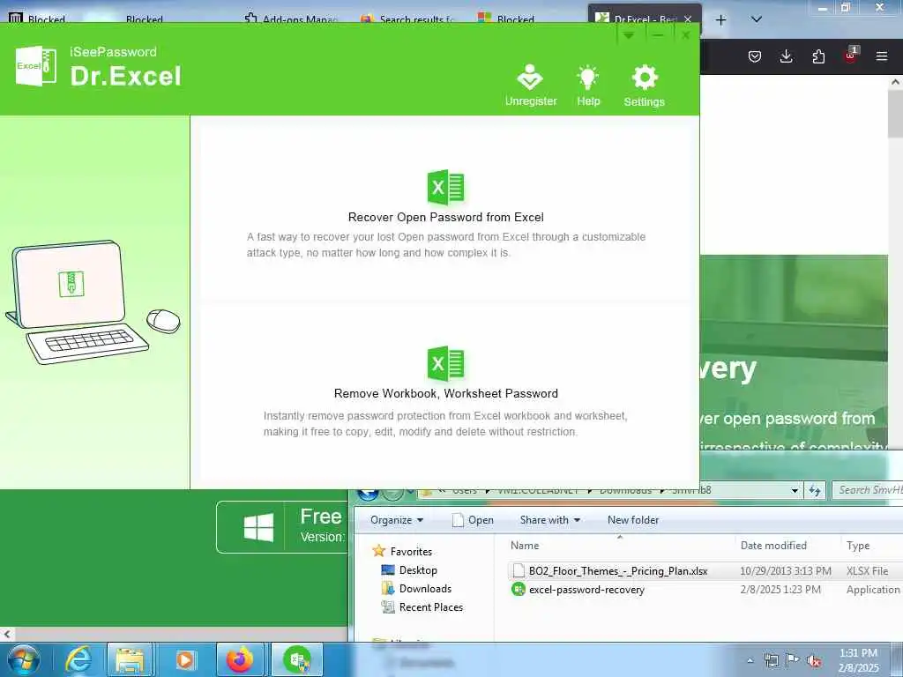Click the browser page vertical scrollbar thumb

click(x=895, y=114)
